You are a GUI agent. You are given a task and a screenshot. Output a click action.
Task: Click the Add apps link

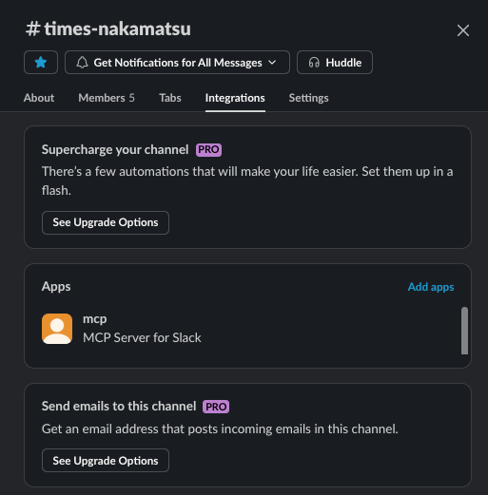tap(431, 287)
